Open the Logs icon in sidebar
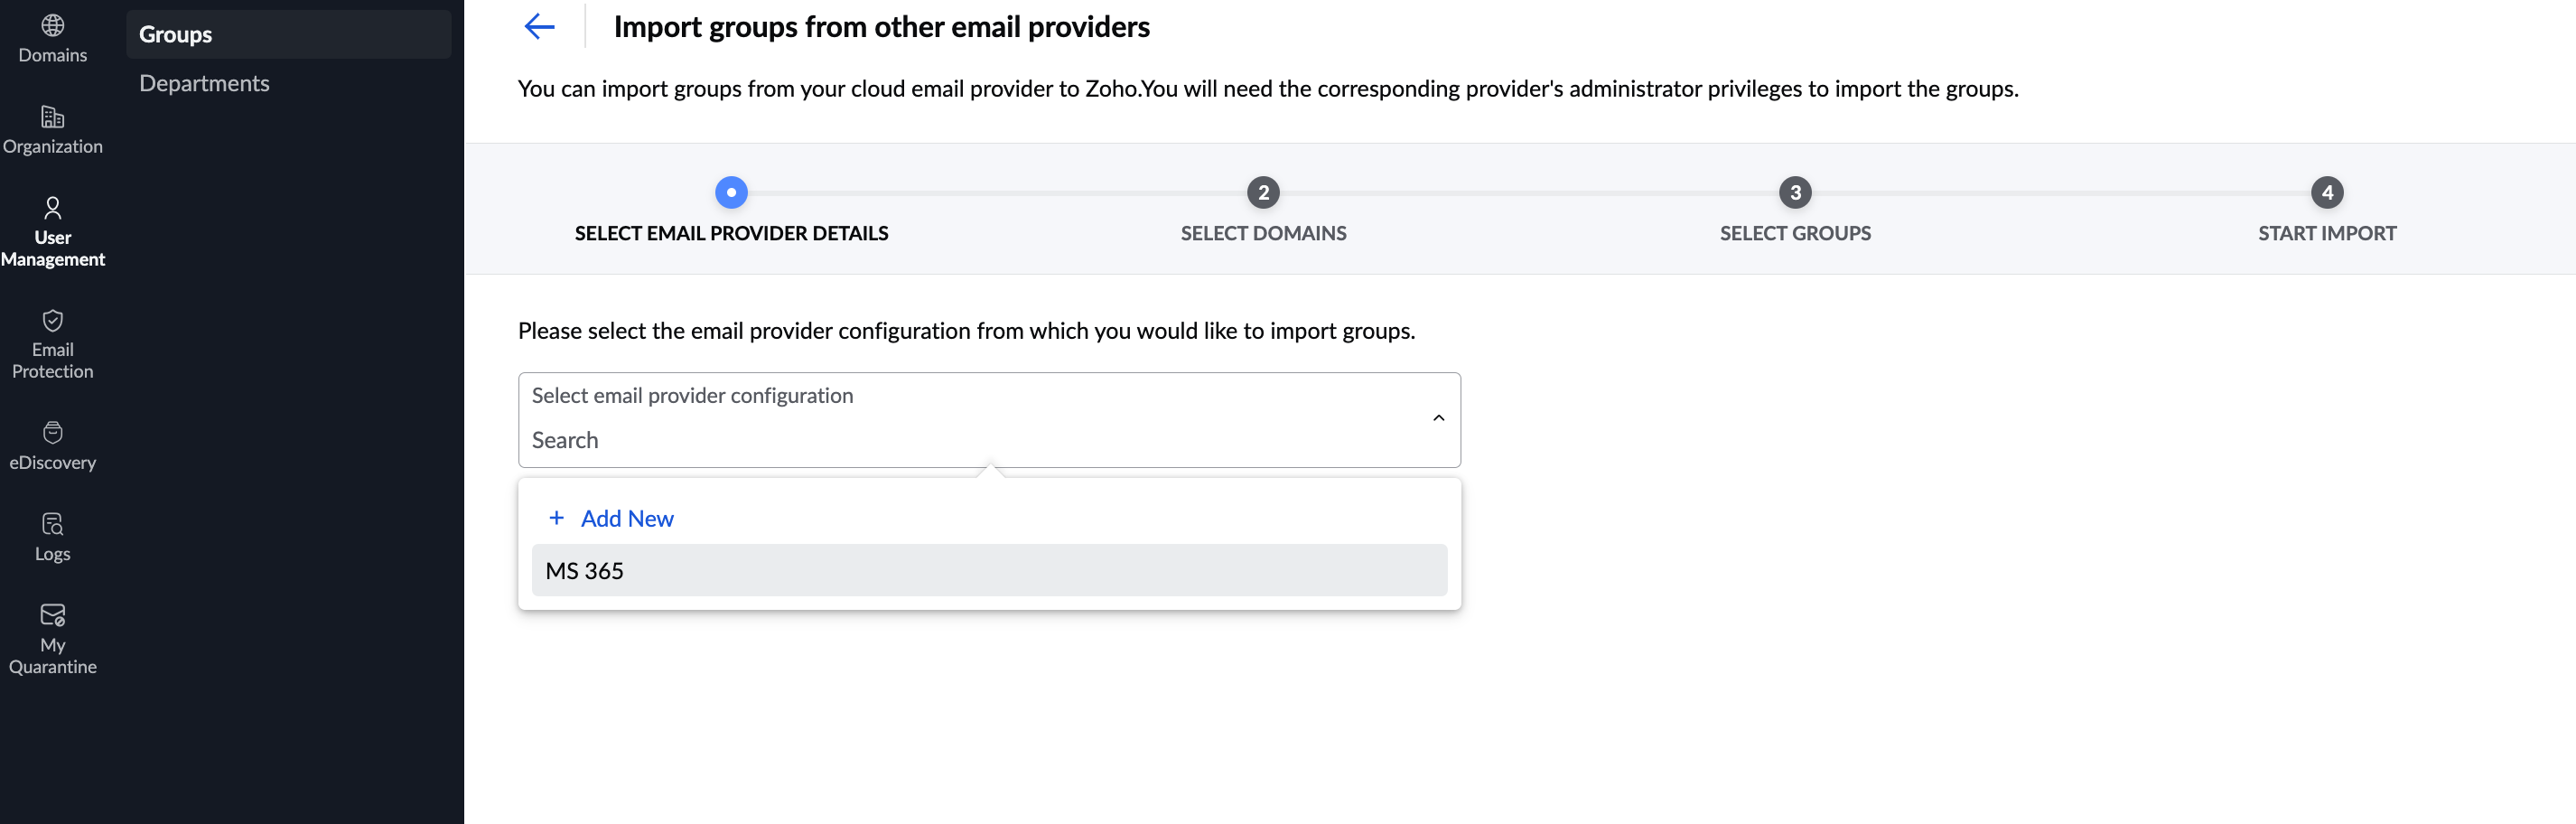2576x824 pixels. click(x=52, y=524)
